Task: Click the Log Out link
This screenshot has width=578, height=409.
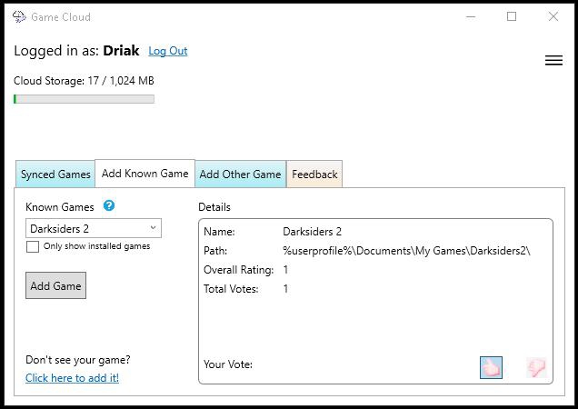Action: (x=168, y=51)
